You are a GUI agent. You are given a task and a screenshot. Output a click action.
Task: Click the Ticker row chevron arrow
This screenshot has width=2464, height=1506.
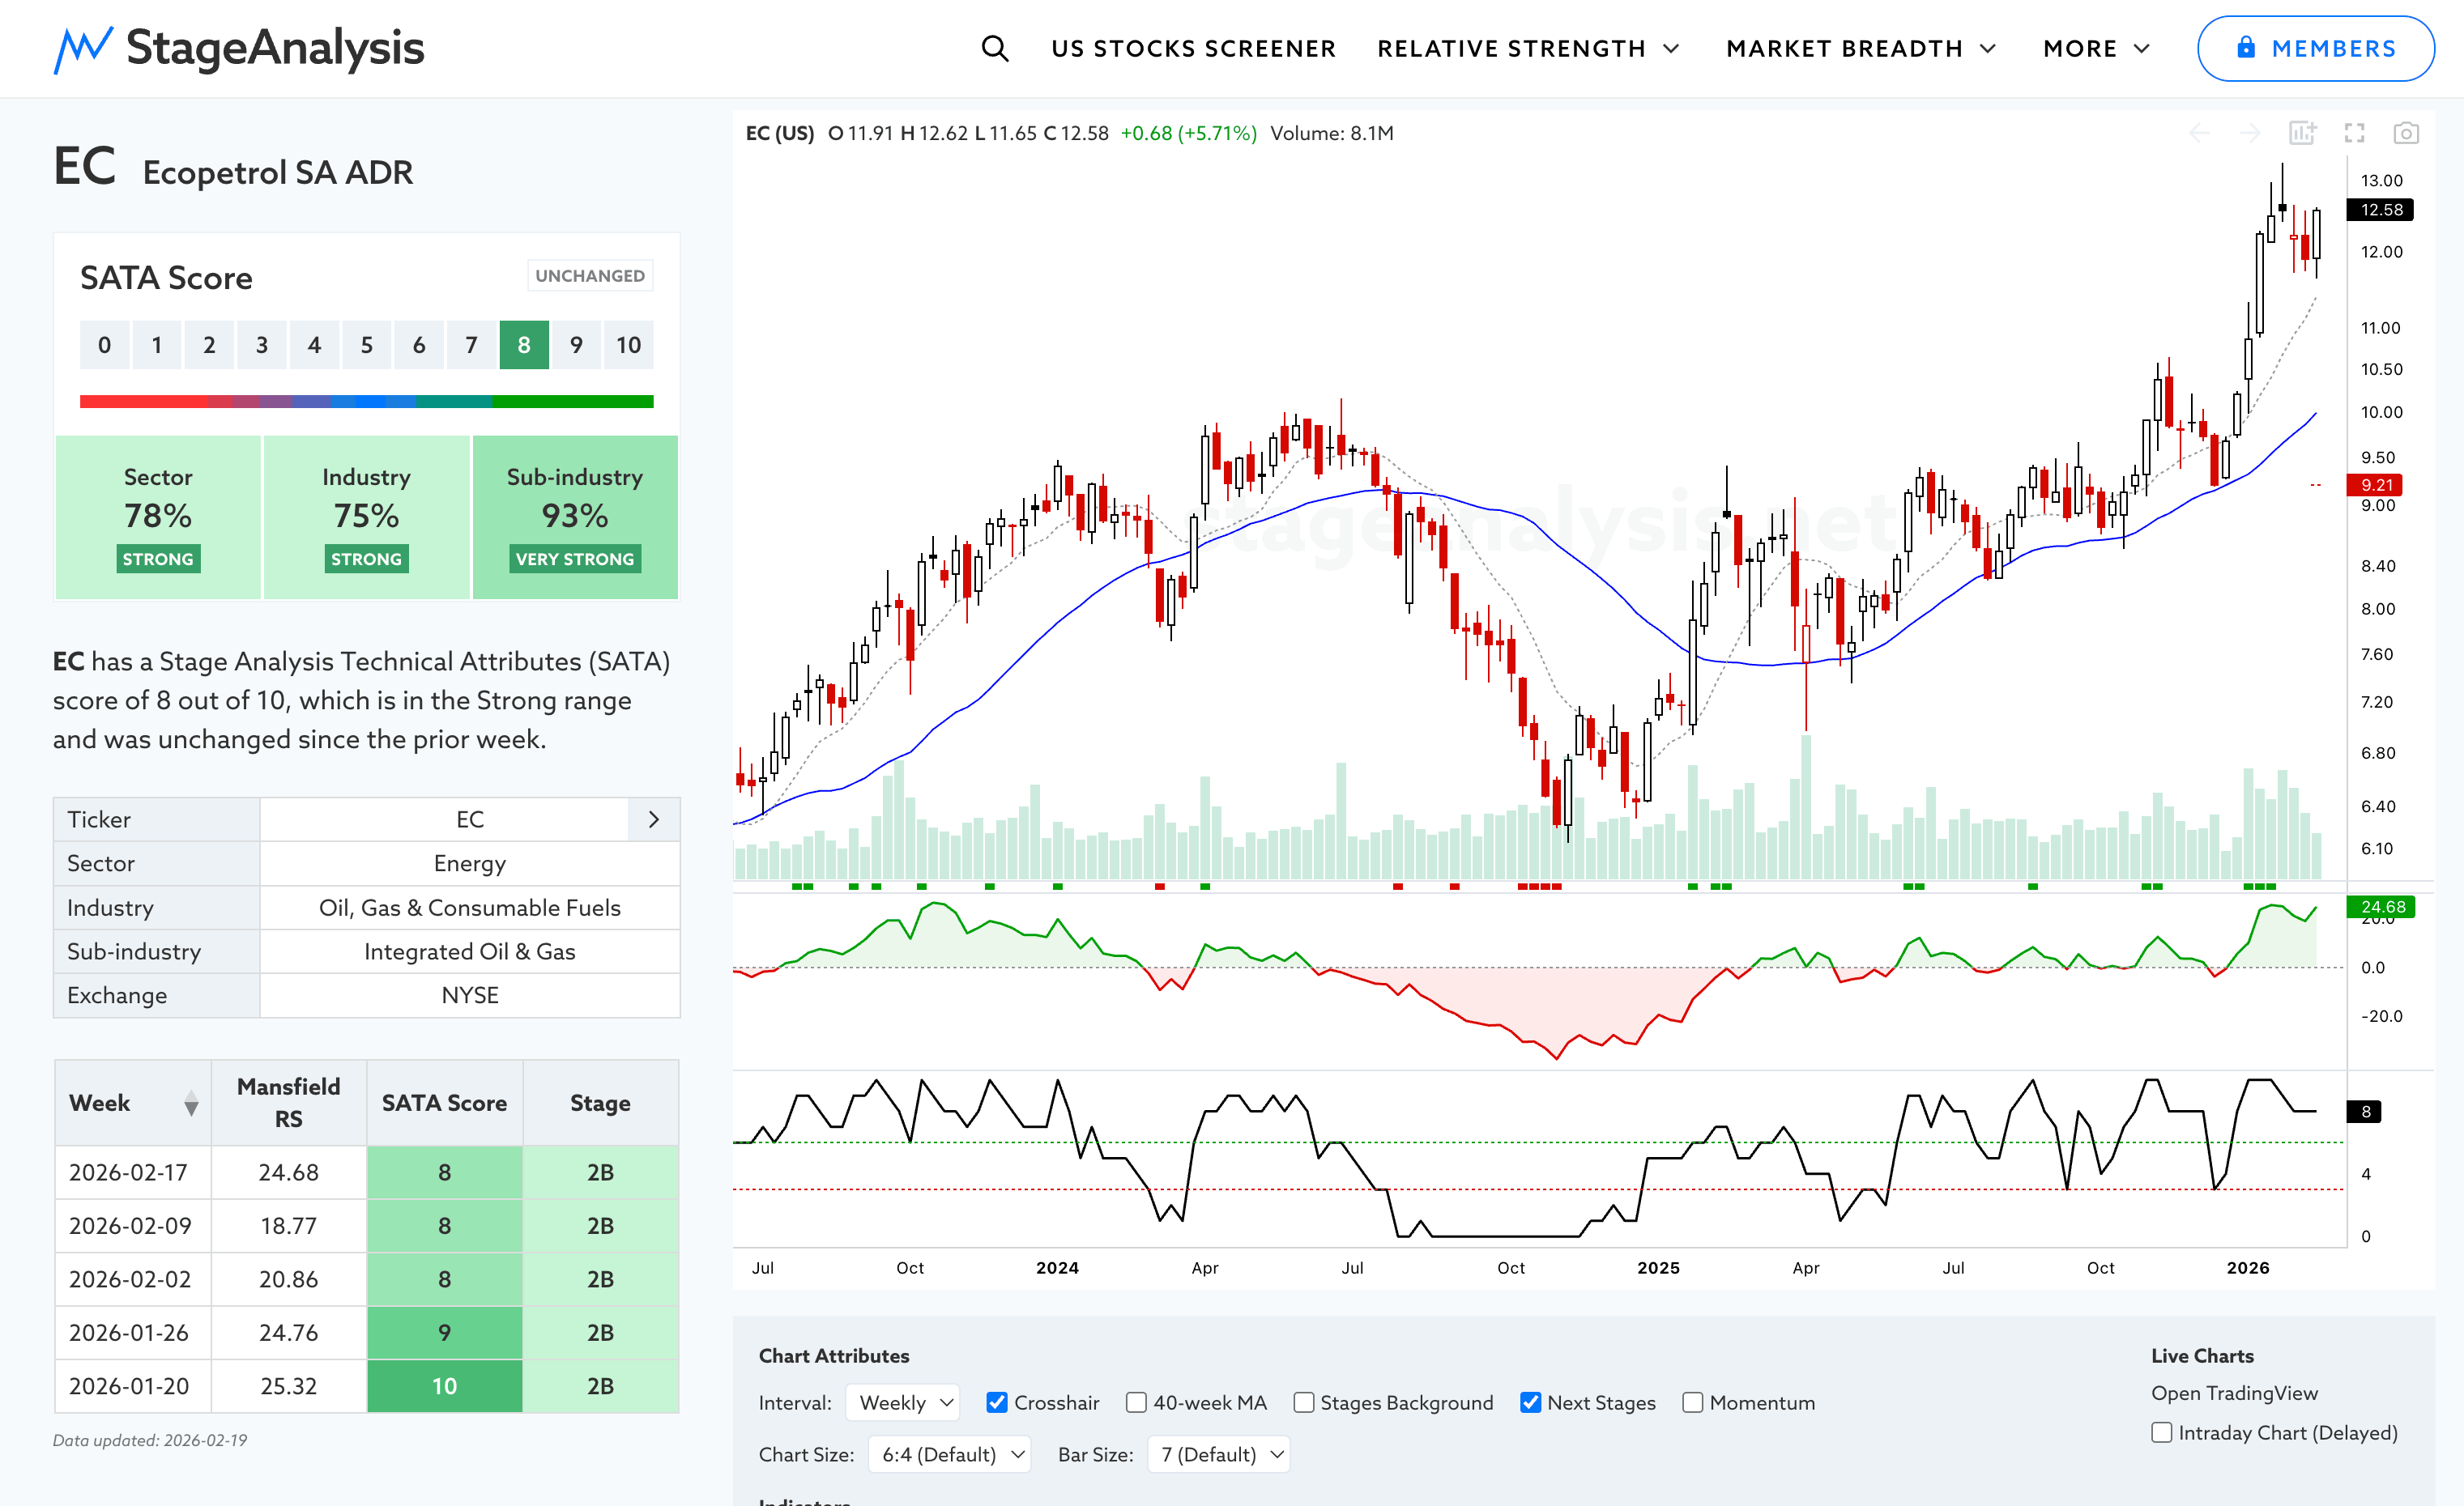click(x=653, y=819)
